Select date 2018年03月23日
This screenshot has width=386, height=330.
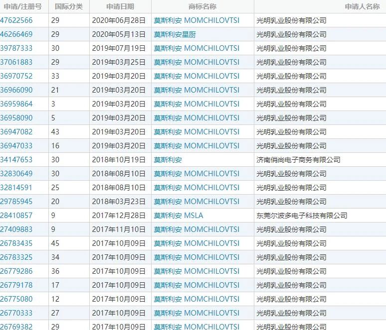pos(119,202)
